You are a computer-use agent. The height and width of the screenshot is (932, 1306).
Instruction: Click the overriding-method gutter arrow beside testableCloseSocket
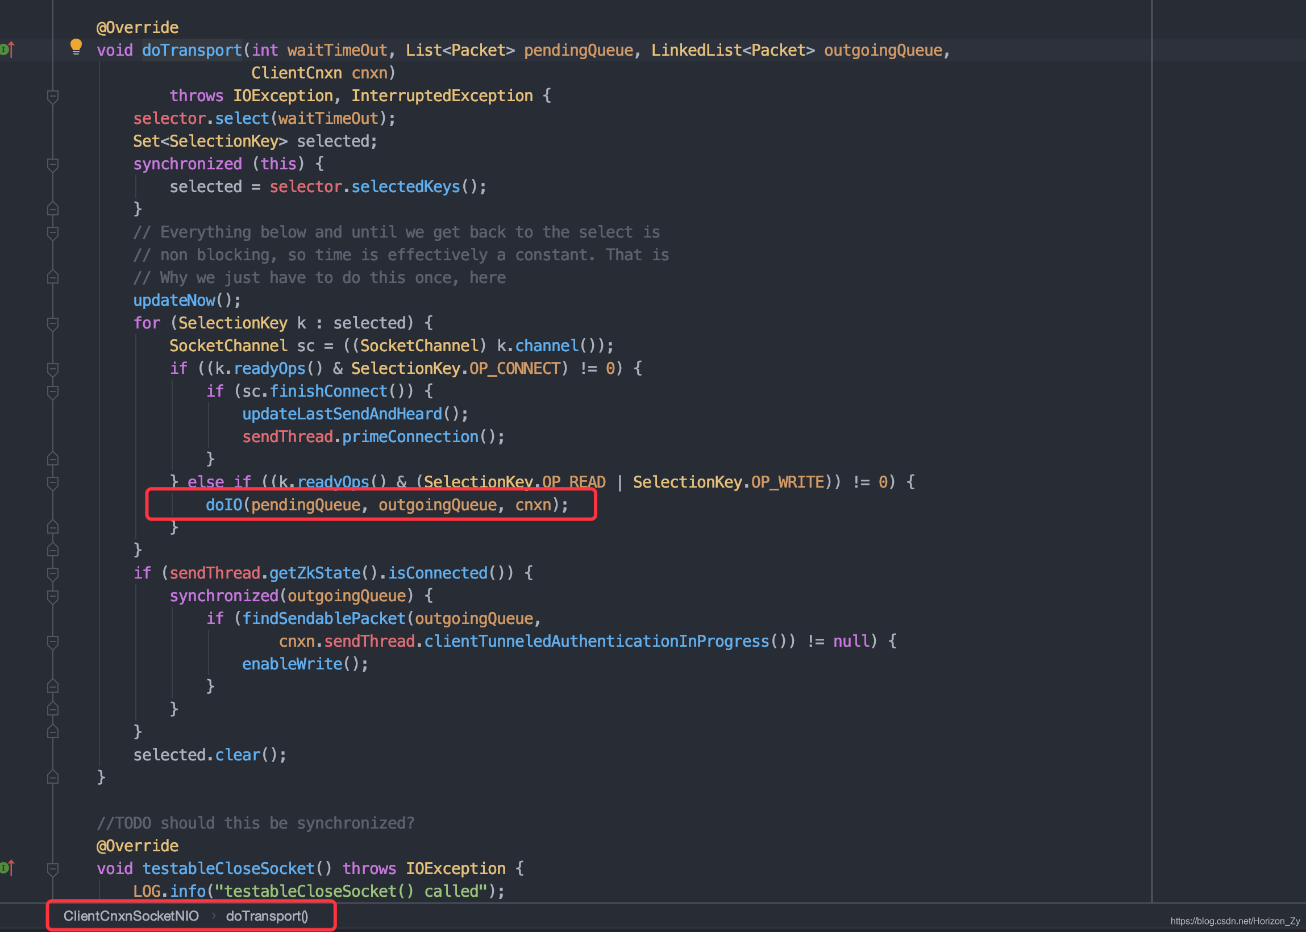coord(8,868)
